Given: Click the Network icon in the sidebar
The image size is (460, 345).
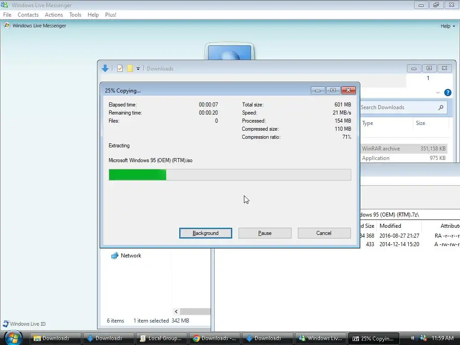Looking at the screenshot, I should 115,256.
